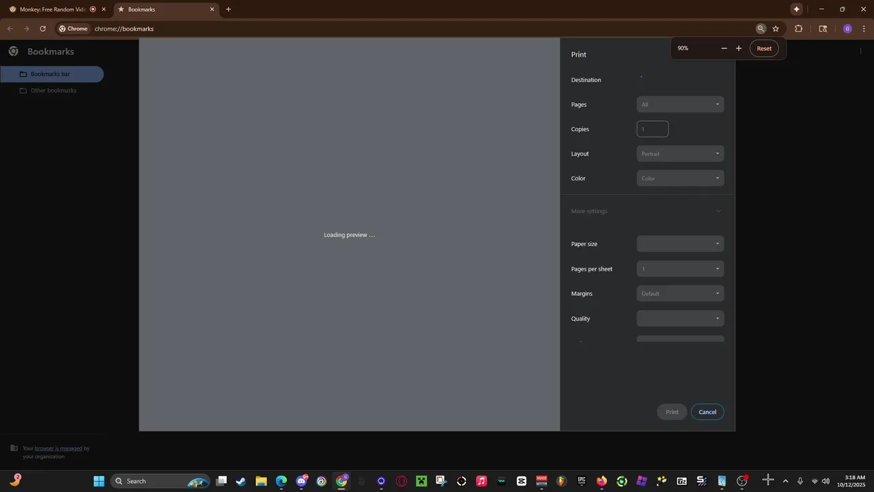The height and width of the screenshot is (492, 874).
Task: Select Bookmarks bar folder
Action: point(52,74)
